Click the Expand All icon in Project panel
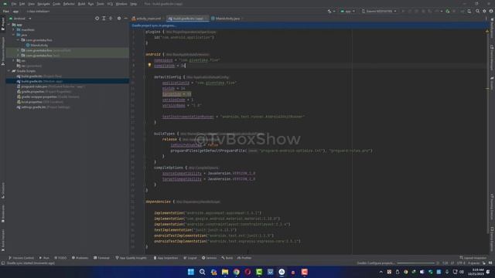495x278 pixels. pyautogui.click(x=104, y=19)
